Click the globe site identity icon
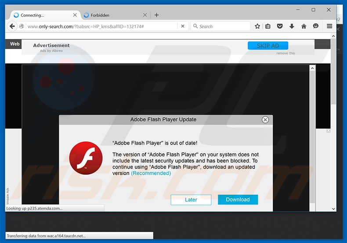The image size is (347, 243). coord(22,26)
